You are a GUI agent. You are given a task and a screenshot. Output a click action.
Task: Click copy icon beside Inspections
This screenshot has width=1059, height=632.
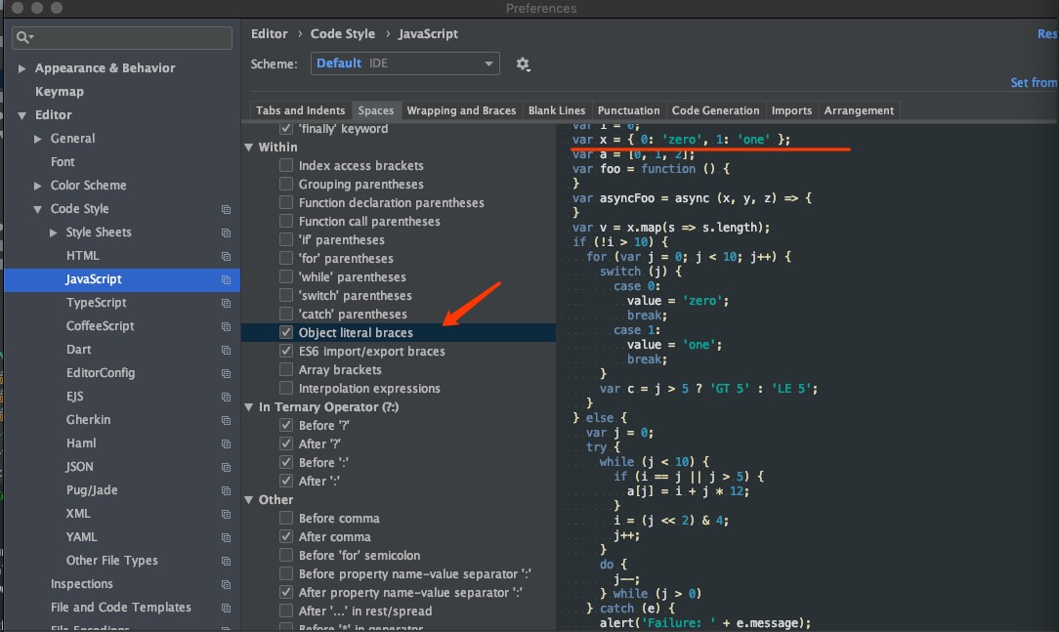click(227, 584)
